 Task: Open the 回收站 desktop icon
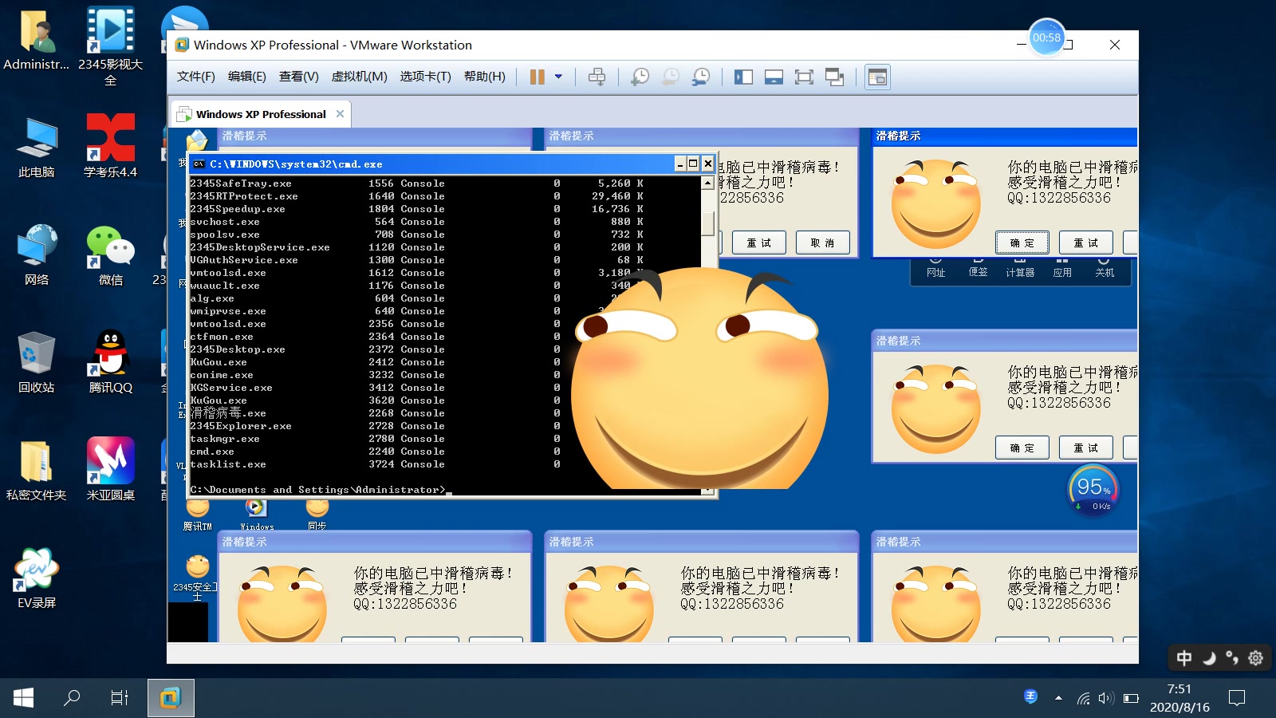click(37, 363)
